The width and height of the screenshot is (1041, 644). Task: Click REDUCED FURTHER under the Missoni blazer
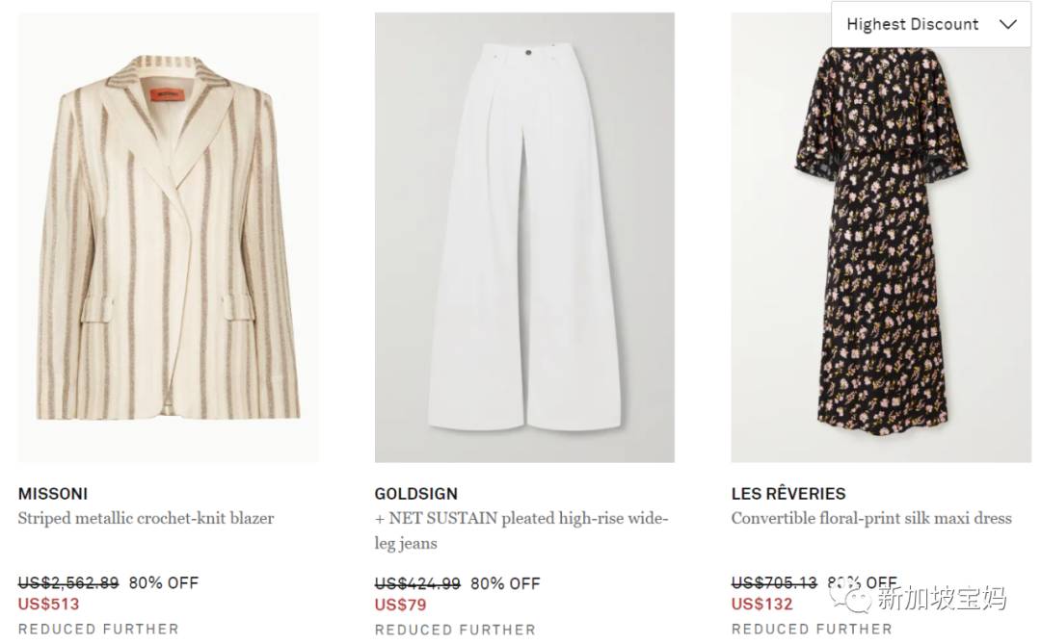[97, 629]
